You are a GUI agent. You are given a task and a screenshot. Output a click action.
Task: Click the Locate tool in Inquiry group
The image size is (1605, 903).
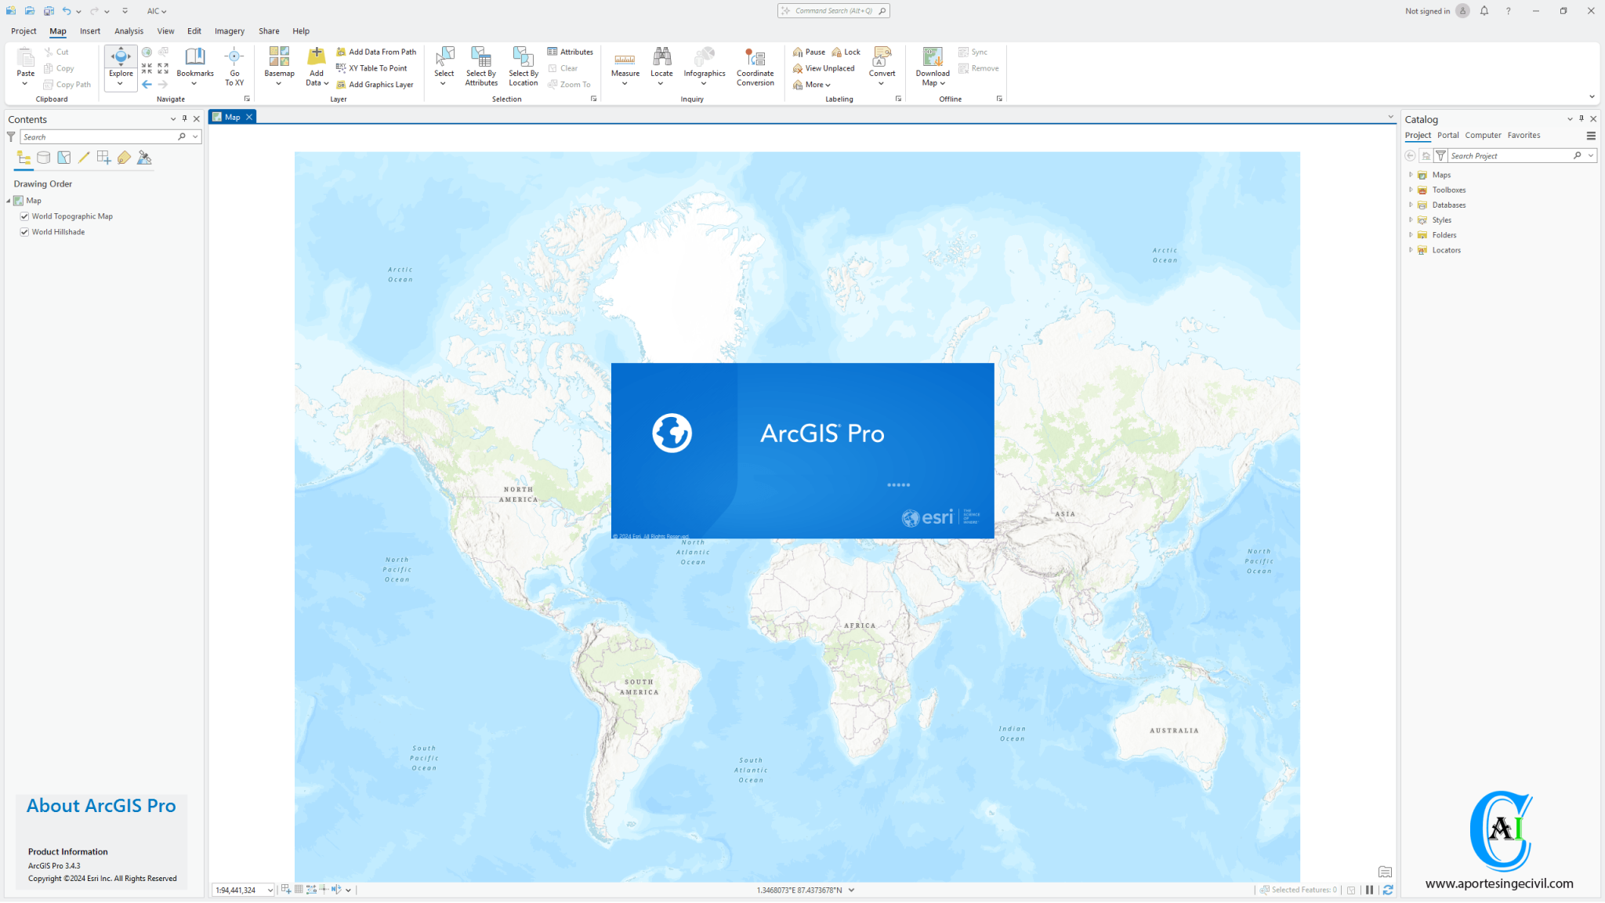661,63
